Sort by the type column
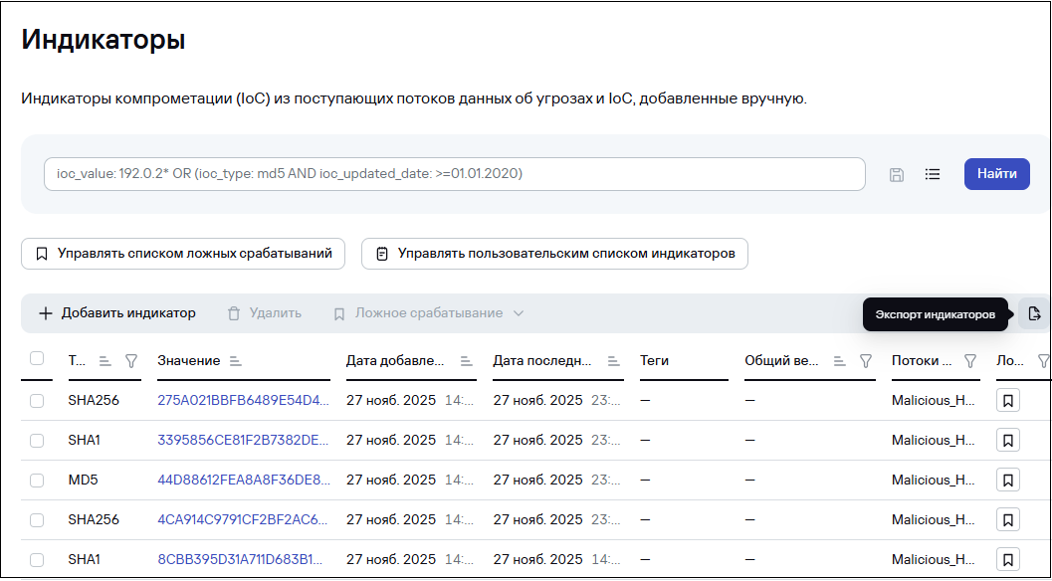Screen dimensions: 1052x581 (x=105, y=361)
